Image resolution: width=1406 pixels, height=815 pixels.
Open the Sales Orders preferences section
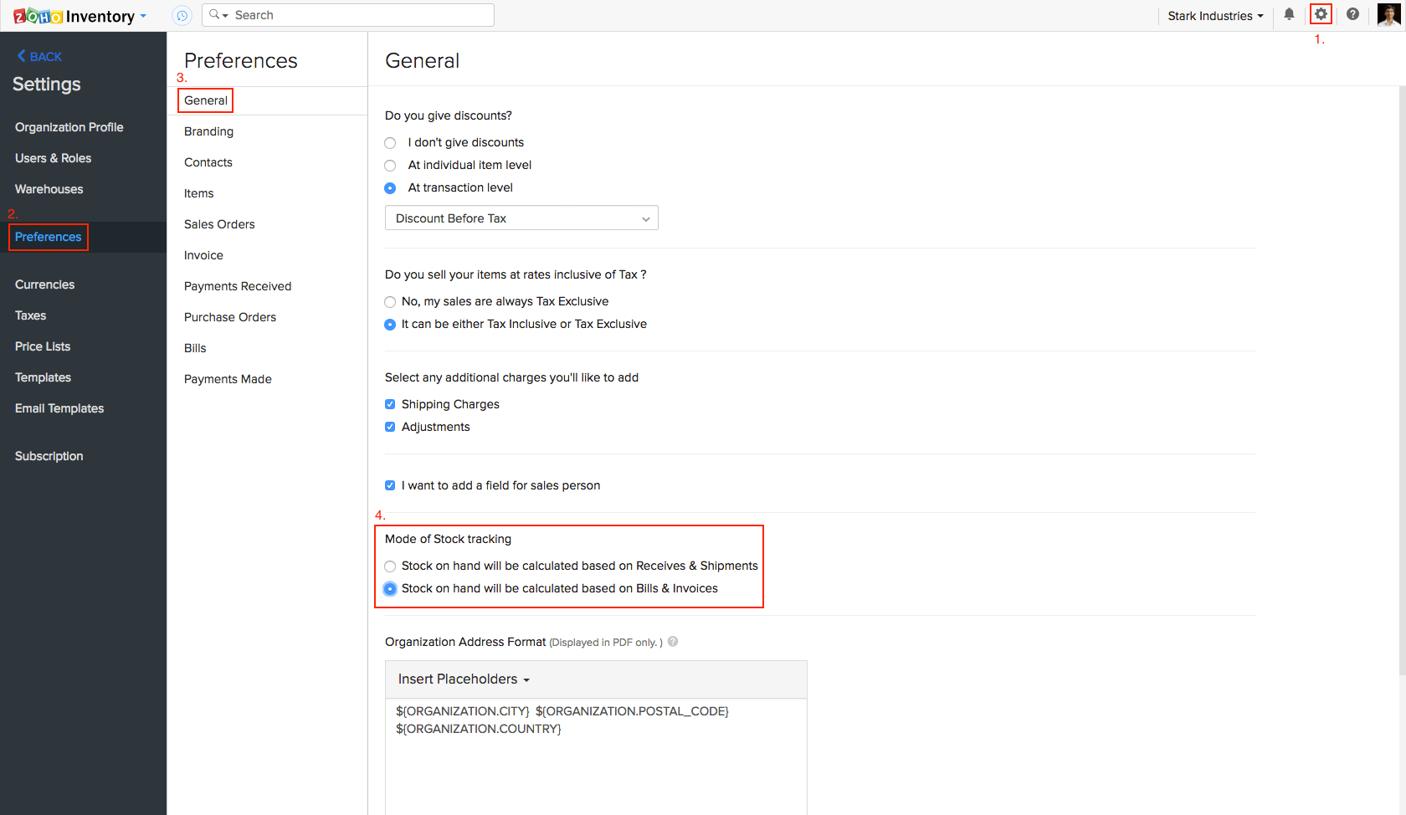point(218,223)
